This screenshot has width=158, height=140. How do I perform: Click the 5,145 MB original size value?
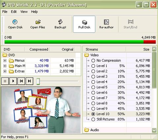tap(67, 66)
